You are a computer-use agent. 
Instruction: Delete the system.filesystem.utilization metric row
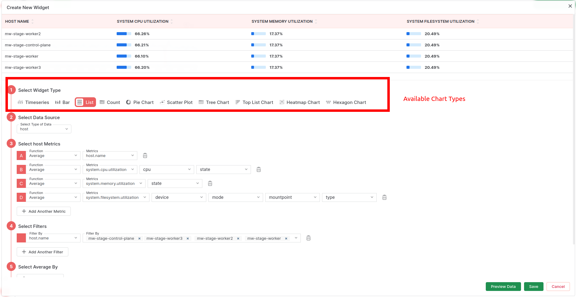click(384, 197)
